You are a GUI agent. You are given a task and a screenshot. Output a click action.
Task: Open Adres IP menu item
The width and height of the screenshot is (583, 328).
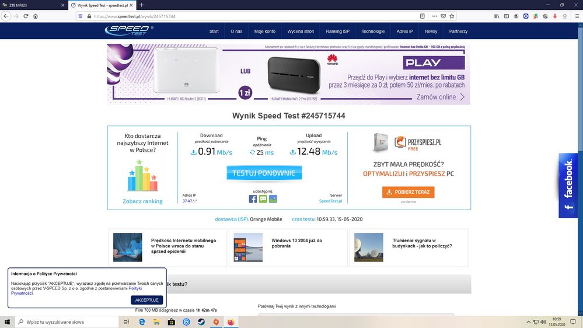[404, 32]
